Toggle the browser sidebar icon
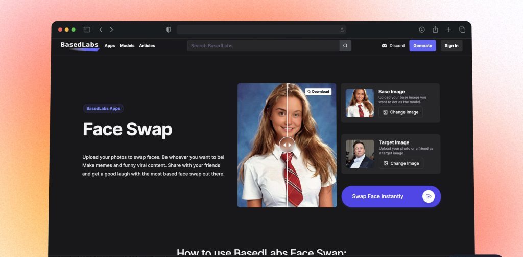This screenshot has height=257, width=523. (87, 30)
